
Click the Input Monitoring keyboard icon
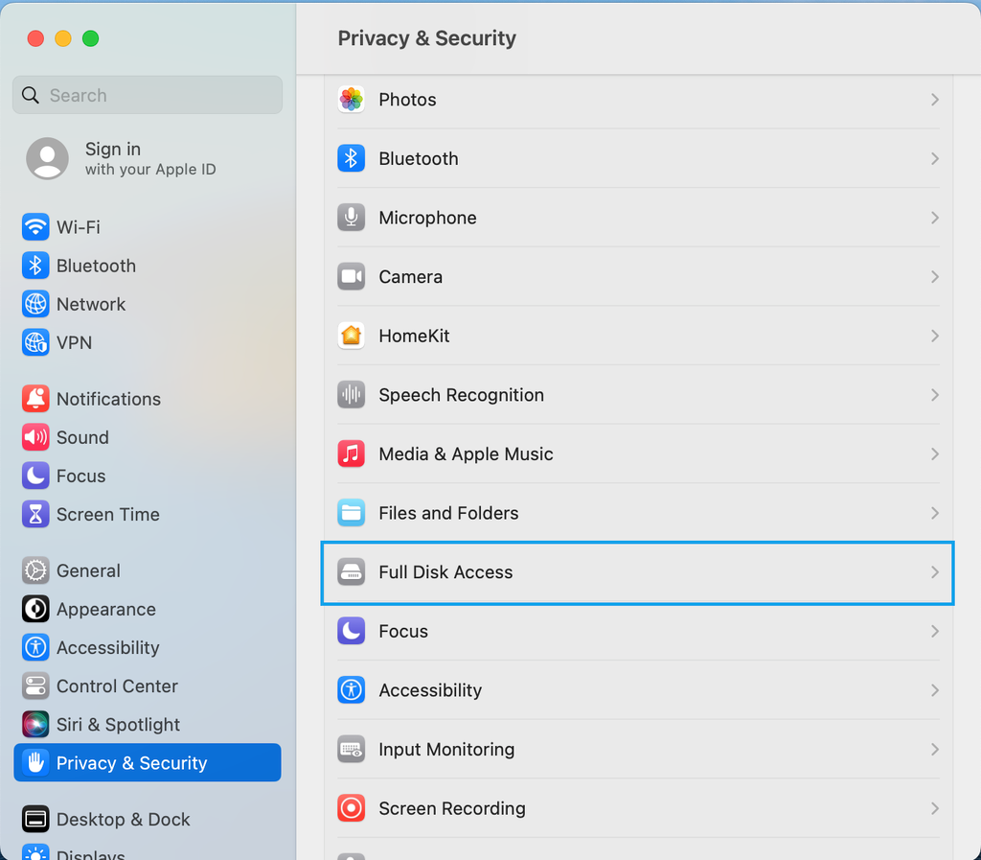pyautogui.click(x=352, y=750)
